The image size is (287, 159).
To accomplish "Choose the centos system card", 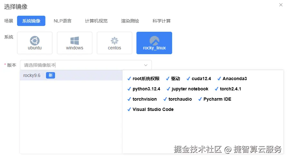I will point(115,43).
